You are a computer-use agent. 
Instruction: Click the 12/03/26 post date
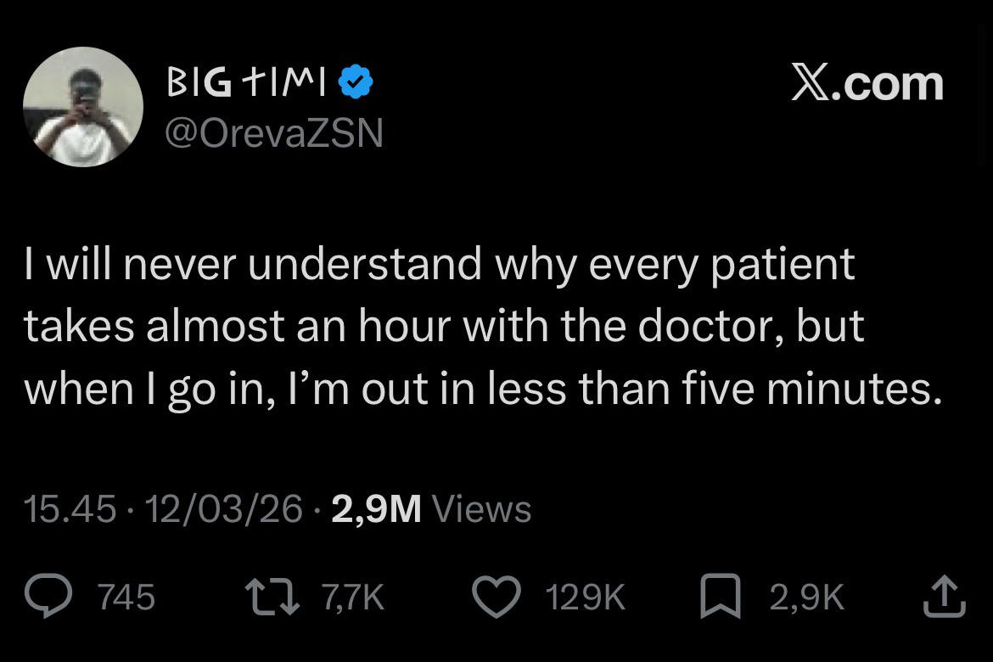tap(224, 509)
